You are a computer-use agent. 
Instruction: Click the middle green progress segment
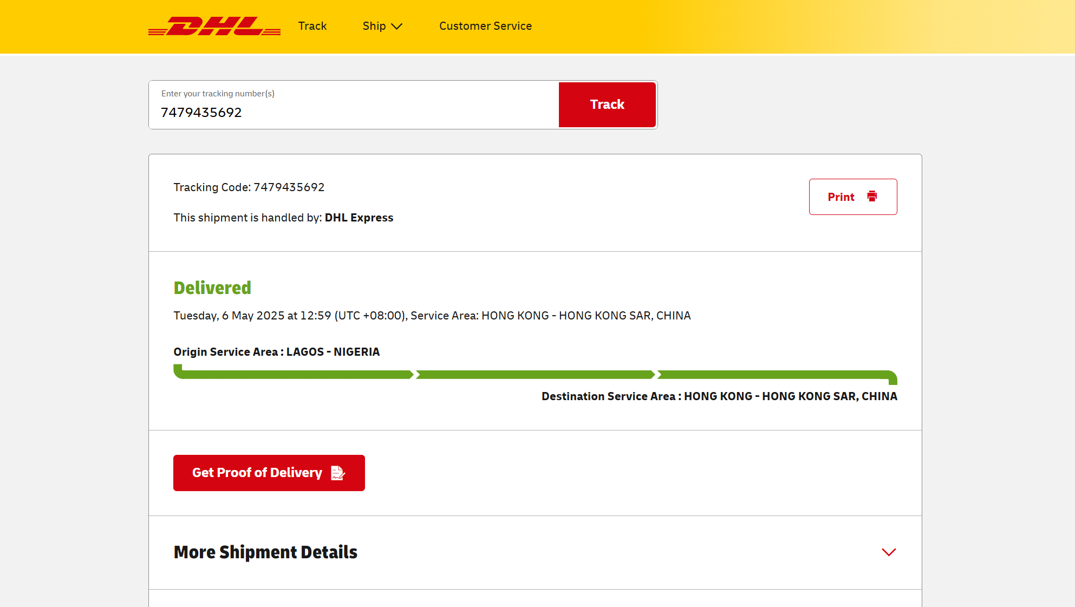pos(535,375)
